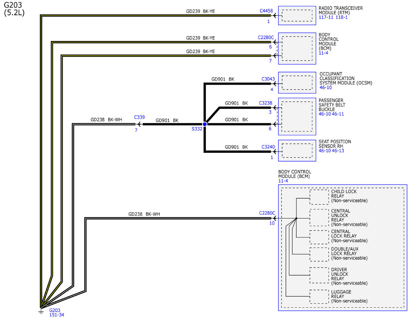The height and width of the screenshot is (319, 413).
Task: Open the C3043 connector link
Action: 268,79
